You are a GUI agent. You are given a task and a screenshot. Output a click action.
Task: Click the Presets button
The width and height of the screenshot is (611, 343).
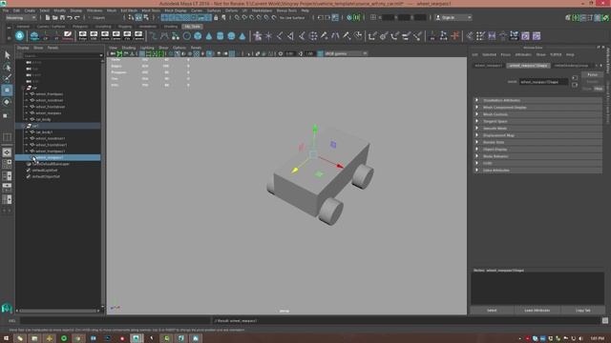(x=592, y=82)
